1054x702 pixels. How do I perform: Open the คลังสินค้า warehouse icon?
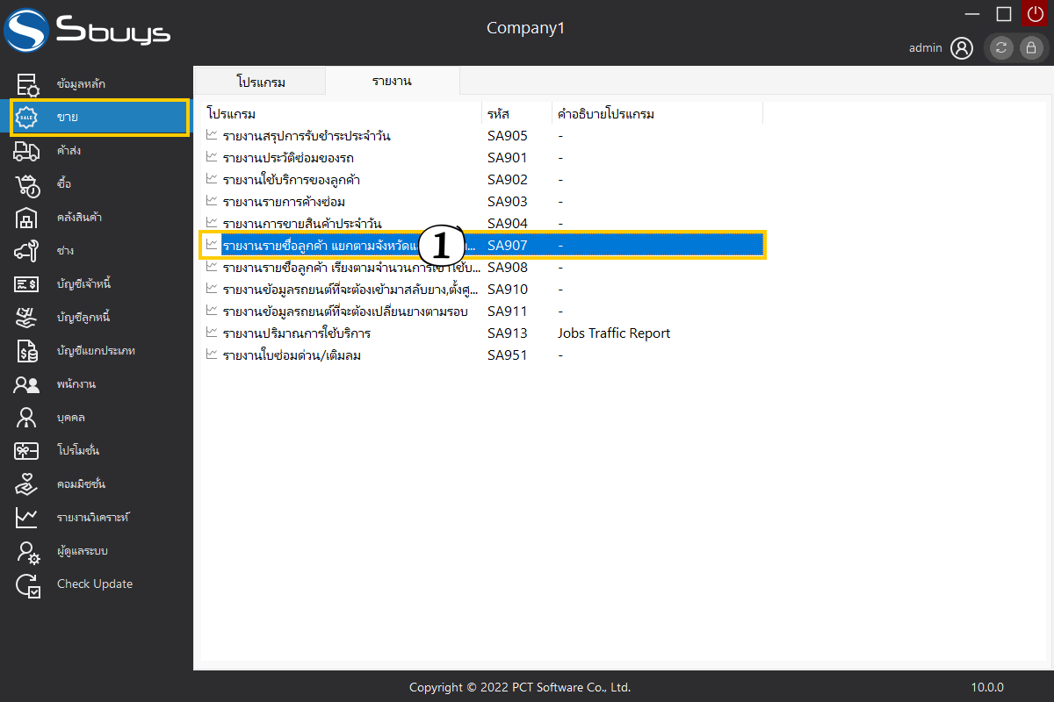[27, 218]
